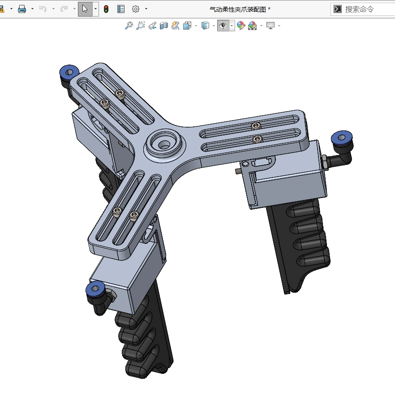Click the Zoom to Fit icon
The width and height of the screenshot is (395, 398).
pyautogui.click(x=129, y=26)
